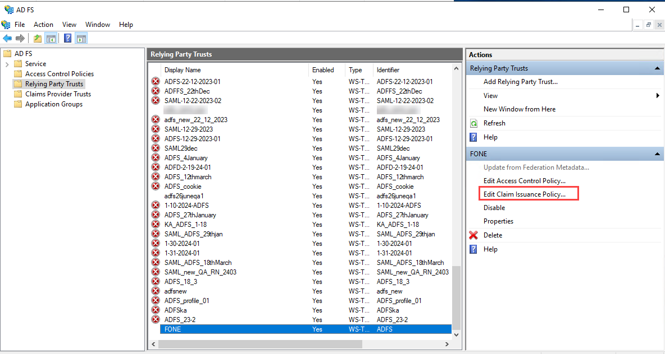Click the Up one level toolbar icon
The image size is (665, 354).
[x=38, y=39]
